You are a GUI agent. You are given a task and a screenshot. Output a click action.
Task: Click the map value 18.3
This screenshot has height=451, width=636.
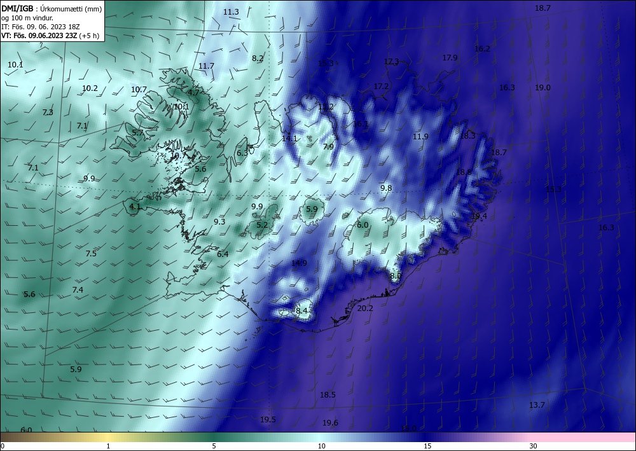click(467, 136)
